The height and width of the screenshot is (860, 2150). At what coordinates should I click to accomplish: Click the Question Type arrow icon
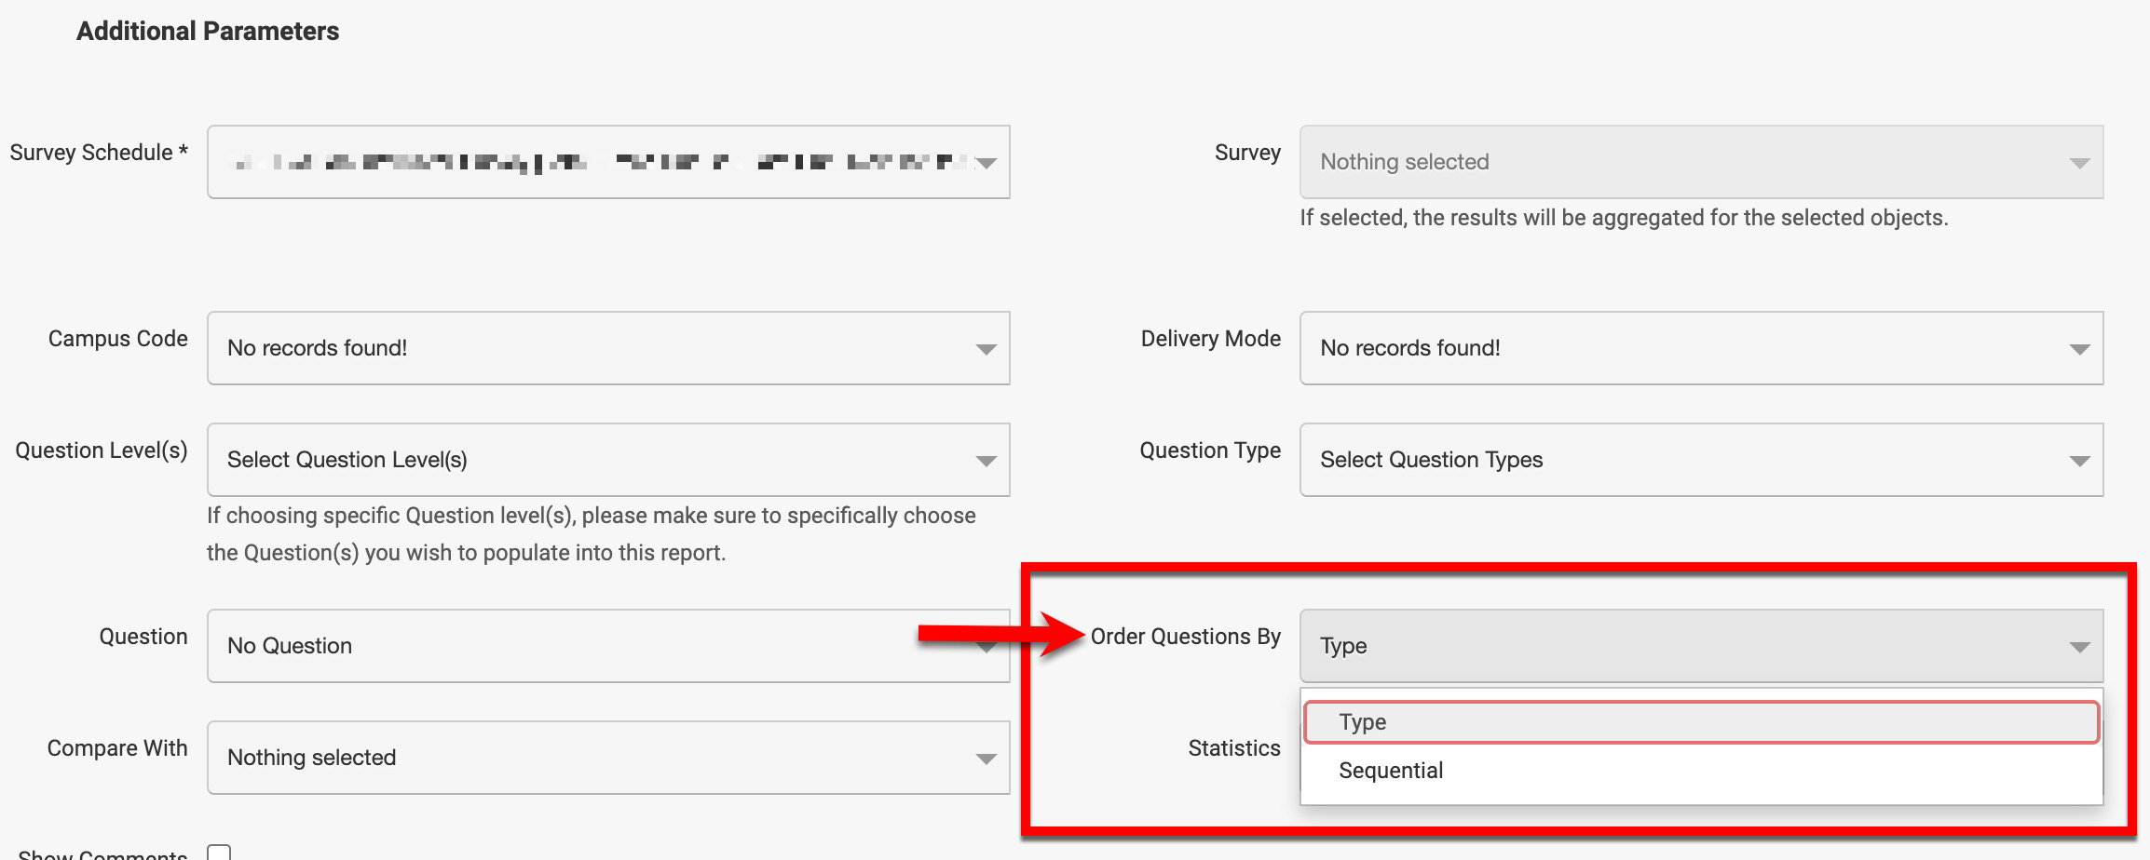point(2078,461)
